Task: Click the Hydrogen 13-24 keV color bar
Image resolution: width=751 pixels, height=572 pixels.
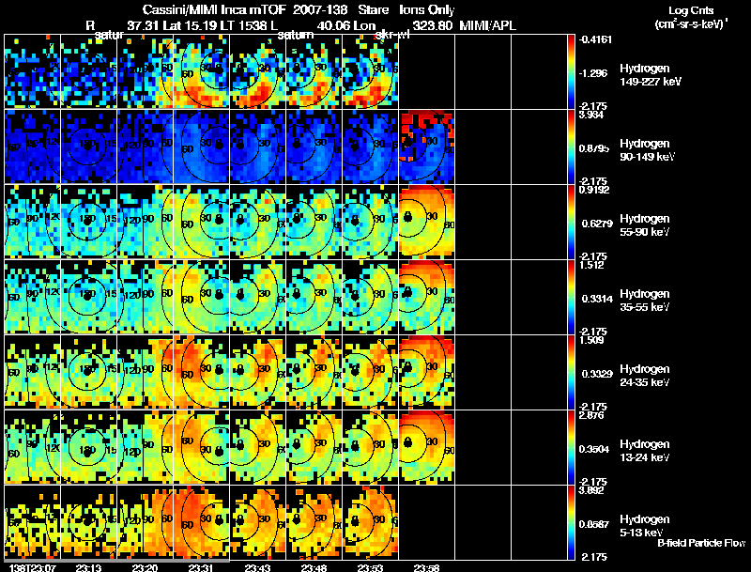Action: tap(571, 447)
